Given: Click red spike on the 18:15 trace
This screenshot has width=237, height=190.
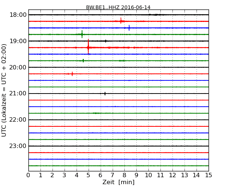Looking at the screenshot, I should 121,21.
